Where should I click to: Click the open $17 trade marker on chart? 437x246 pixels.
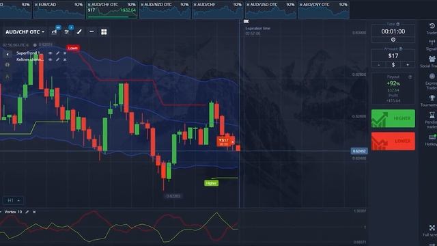226,141
